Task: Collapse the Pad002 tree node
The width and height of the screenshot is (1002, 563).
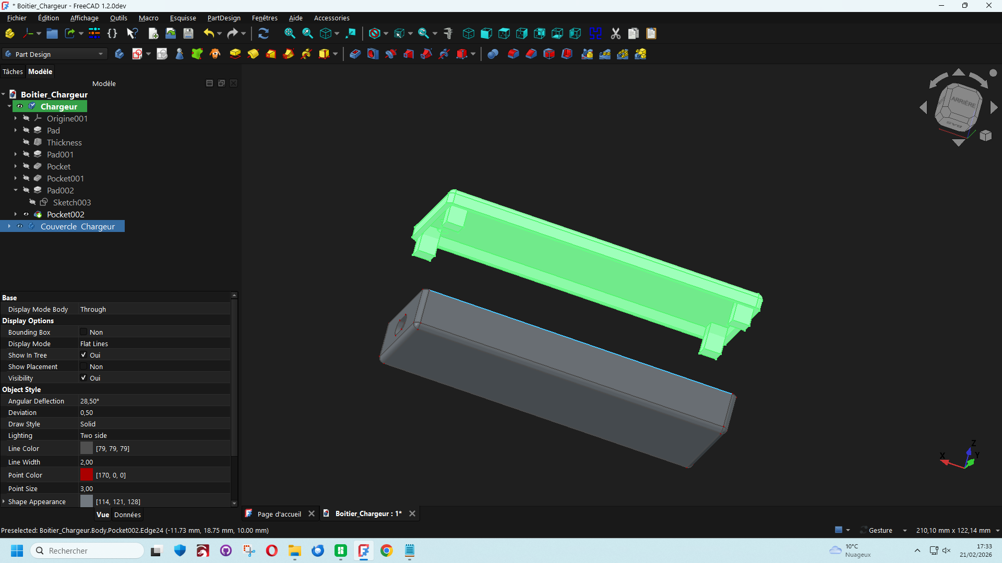Action: coord(16,190)
